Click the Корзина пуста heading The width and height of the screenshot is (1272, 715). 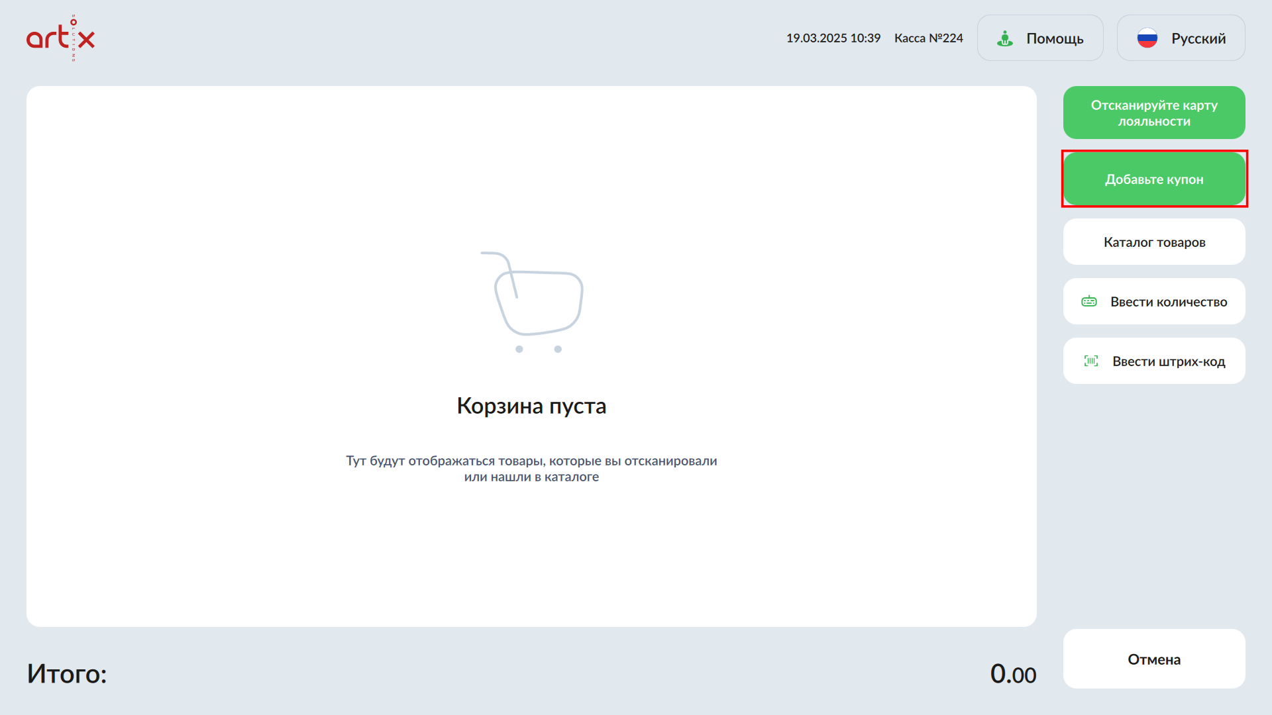[531, 406]
